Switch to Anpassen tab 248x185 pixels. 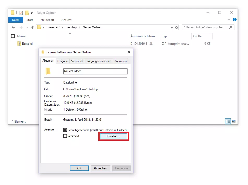120,61
